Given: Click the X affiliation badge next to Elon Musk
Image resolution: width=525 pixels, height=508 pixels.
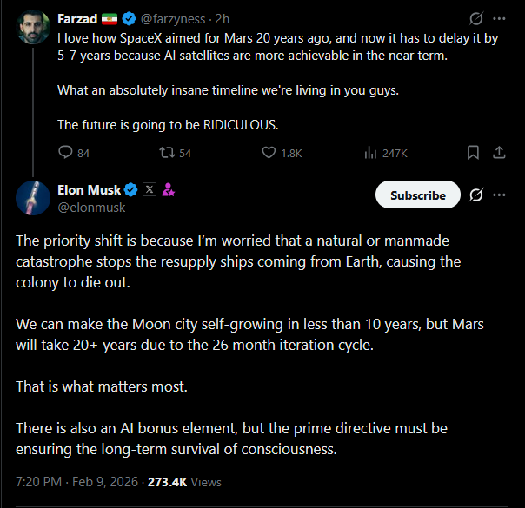Looking at the screenshot, I should click(x=149, y=190).
